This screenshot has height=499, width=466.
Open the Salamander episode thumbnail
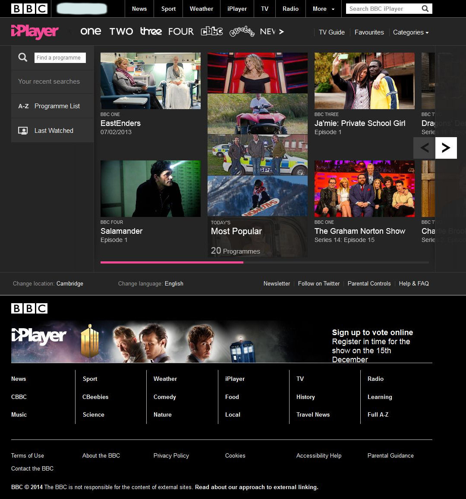point(151,188)
